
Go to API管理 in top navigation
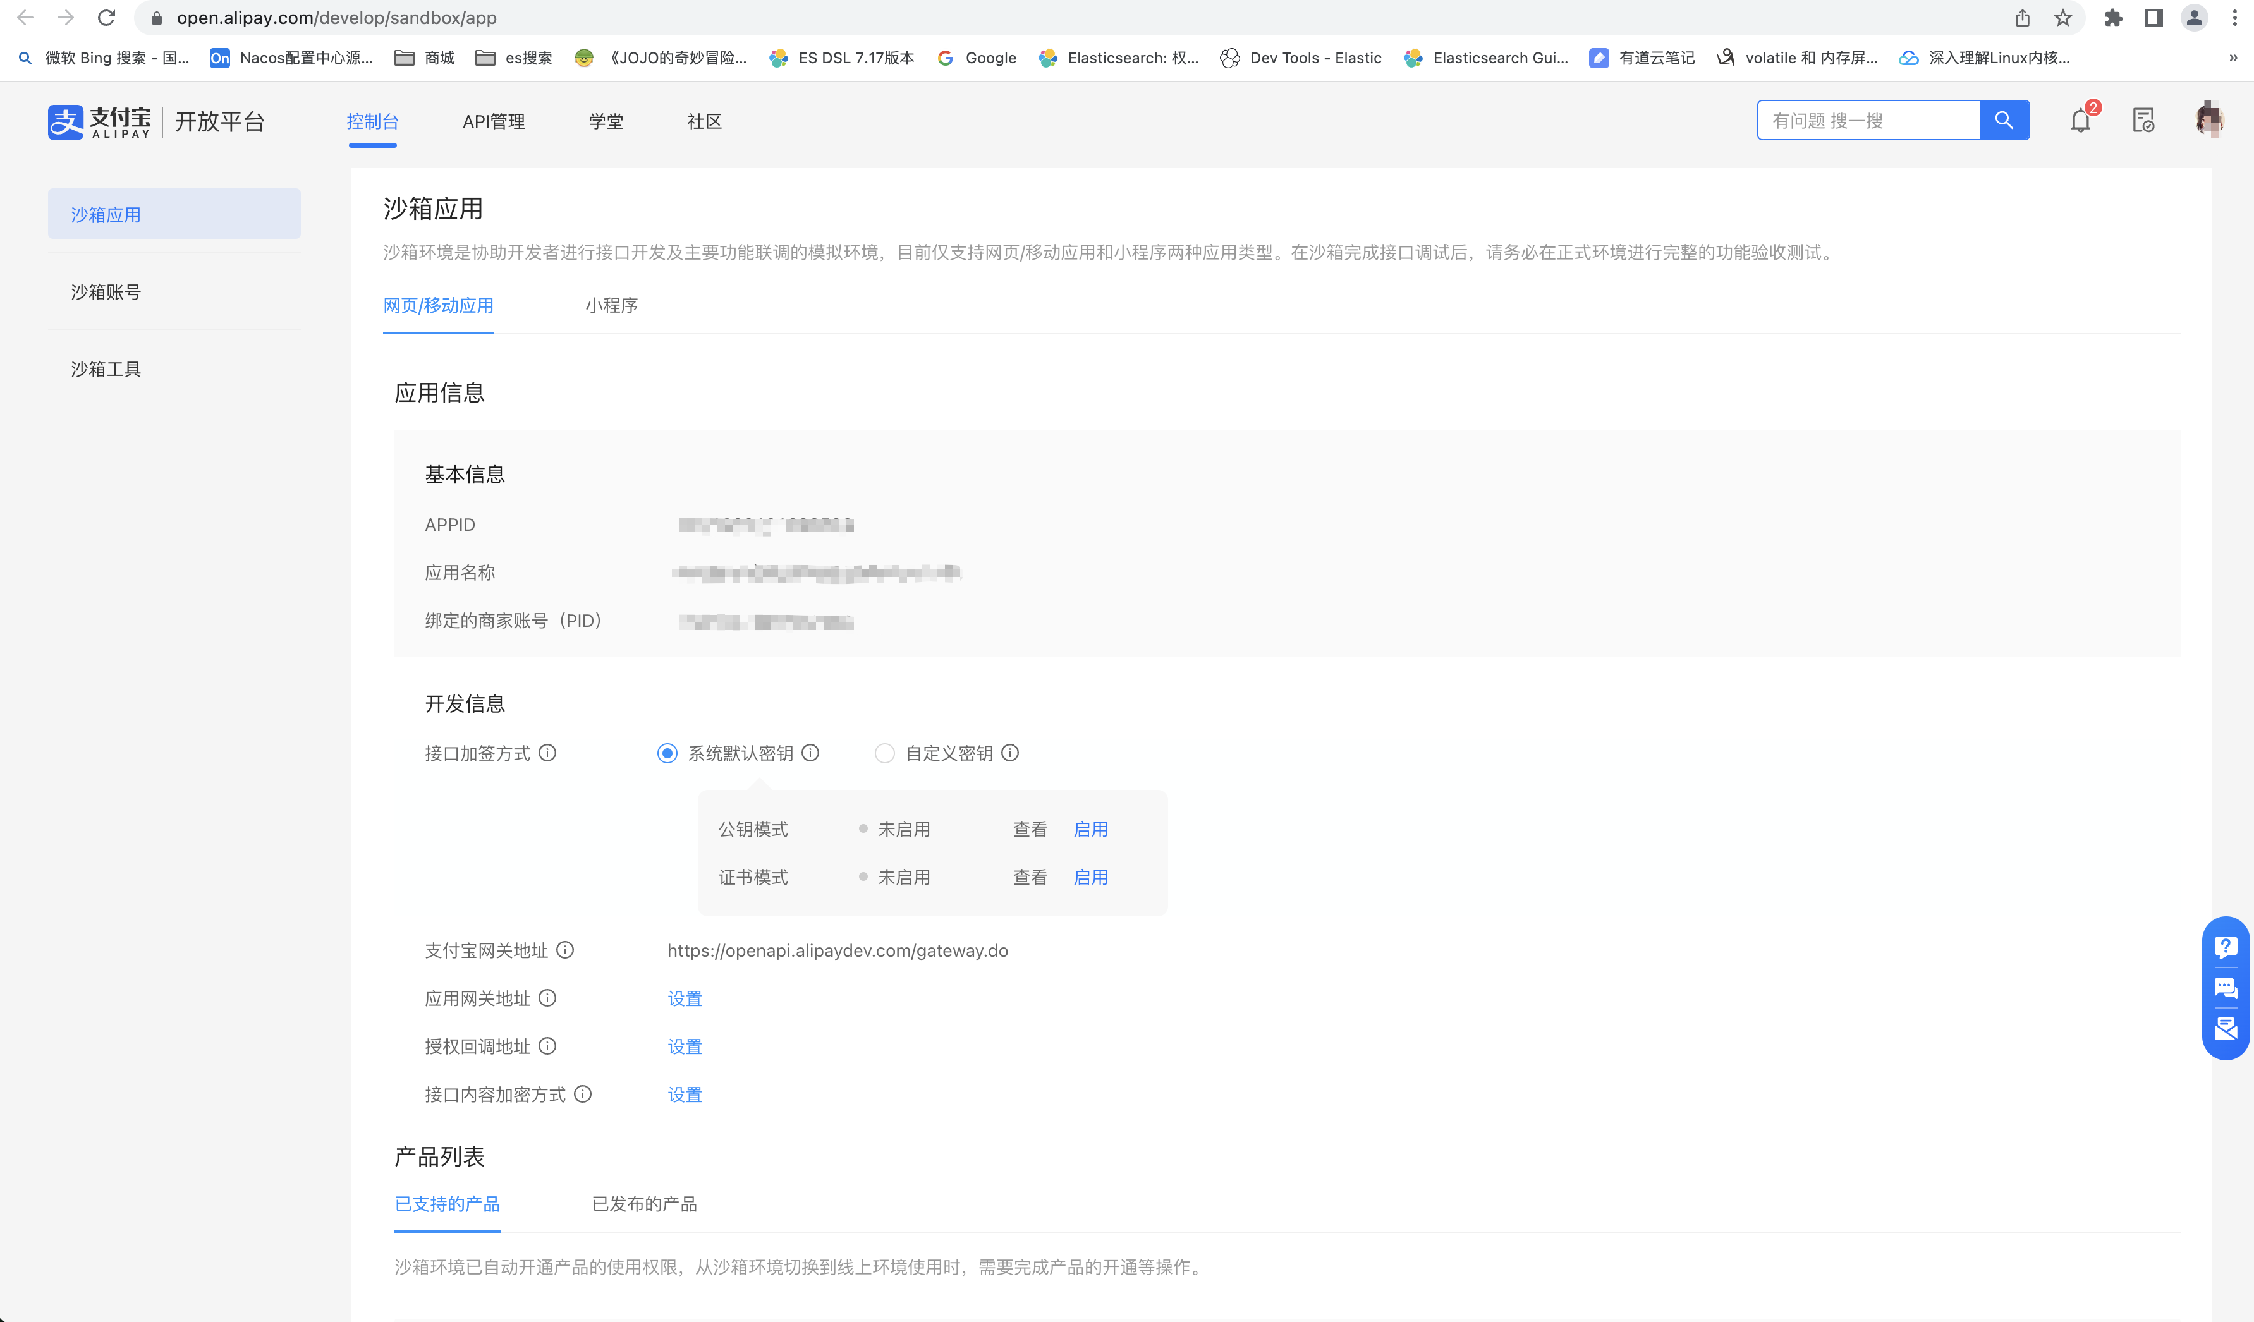(494, 121)
